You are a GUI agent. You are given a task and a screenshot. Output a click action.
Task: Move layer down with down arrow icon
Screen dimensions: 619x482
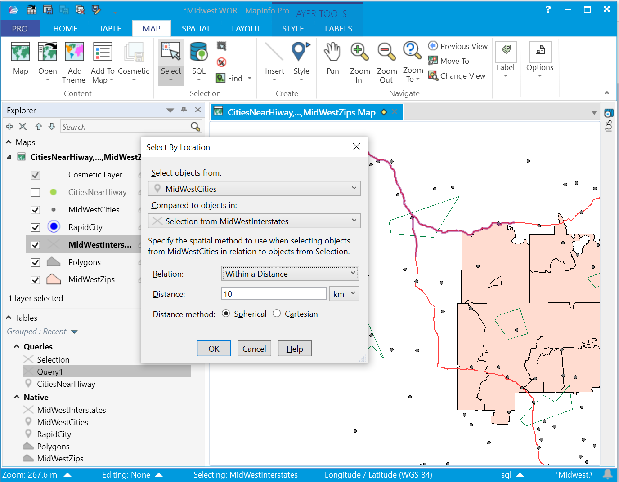click(x=52, y=127)
